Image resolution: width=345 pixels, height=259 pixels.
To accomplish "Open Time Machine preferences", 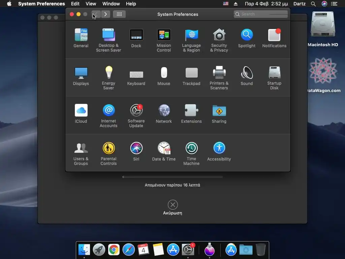I will 191,154.
